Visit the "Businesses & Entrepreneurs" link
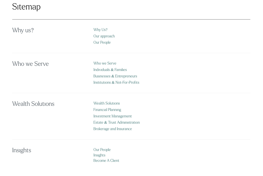The image size is (263, 176). [115, 76]
